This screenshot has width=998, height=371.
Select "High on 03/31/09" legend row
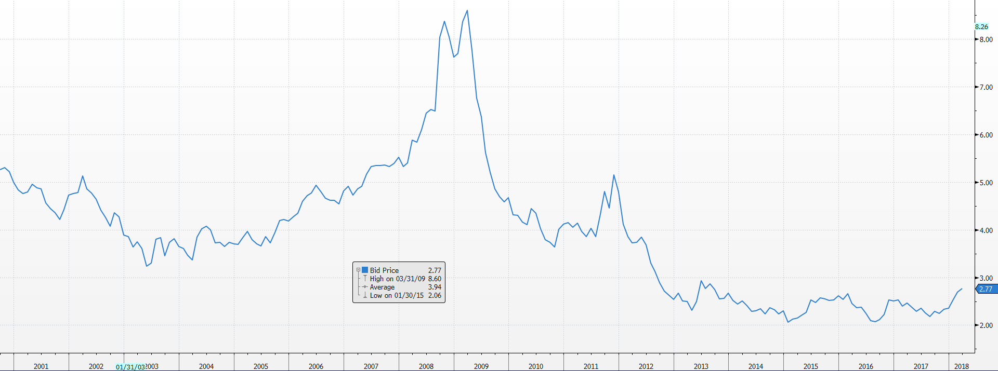click(398, 279)
